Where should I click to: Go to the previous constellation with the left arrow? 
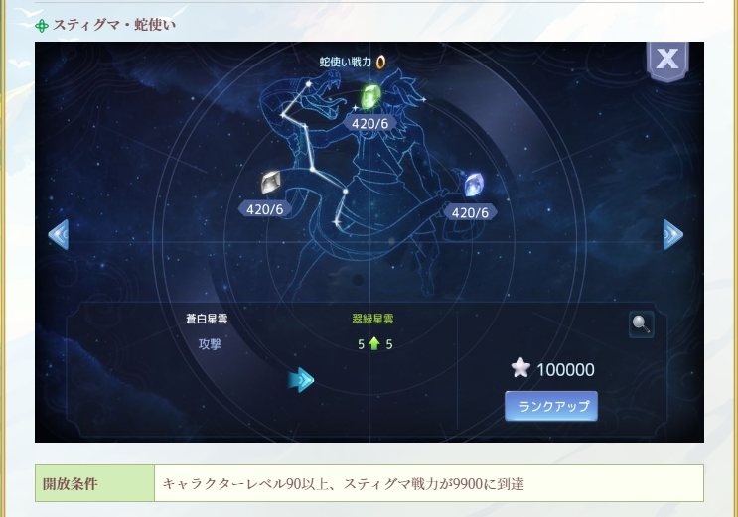[59, 234]
